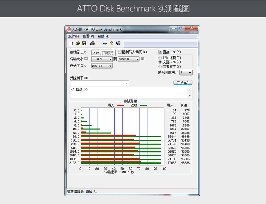Click read value 36088 for 32.0 row
The image size is (266, 204).
coord(185,133)
